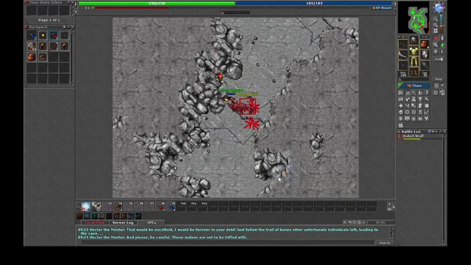Click the brown bag in the Backpack
This screenshot has width=471, height=265.
pyautogui.click(x=32, y=57)
